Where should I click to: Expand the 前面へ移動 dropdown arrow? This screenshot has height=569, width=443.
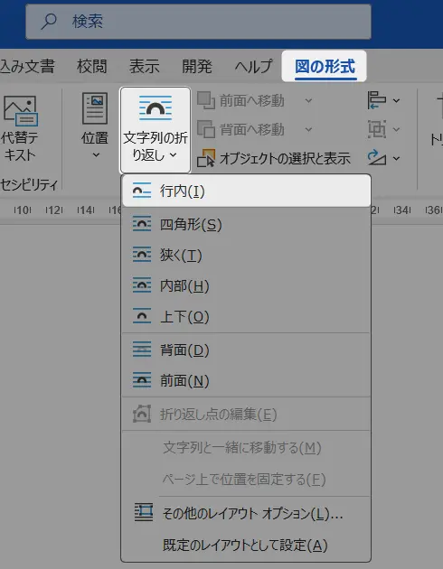(x=308, y=100)
